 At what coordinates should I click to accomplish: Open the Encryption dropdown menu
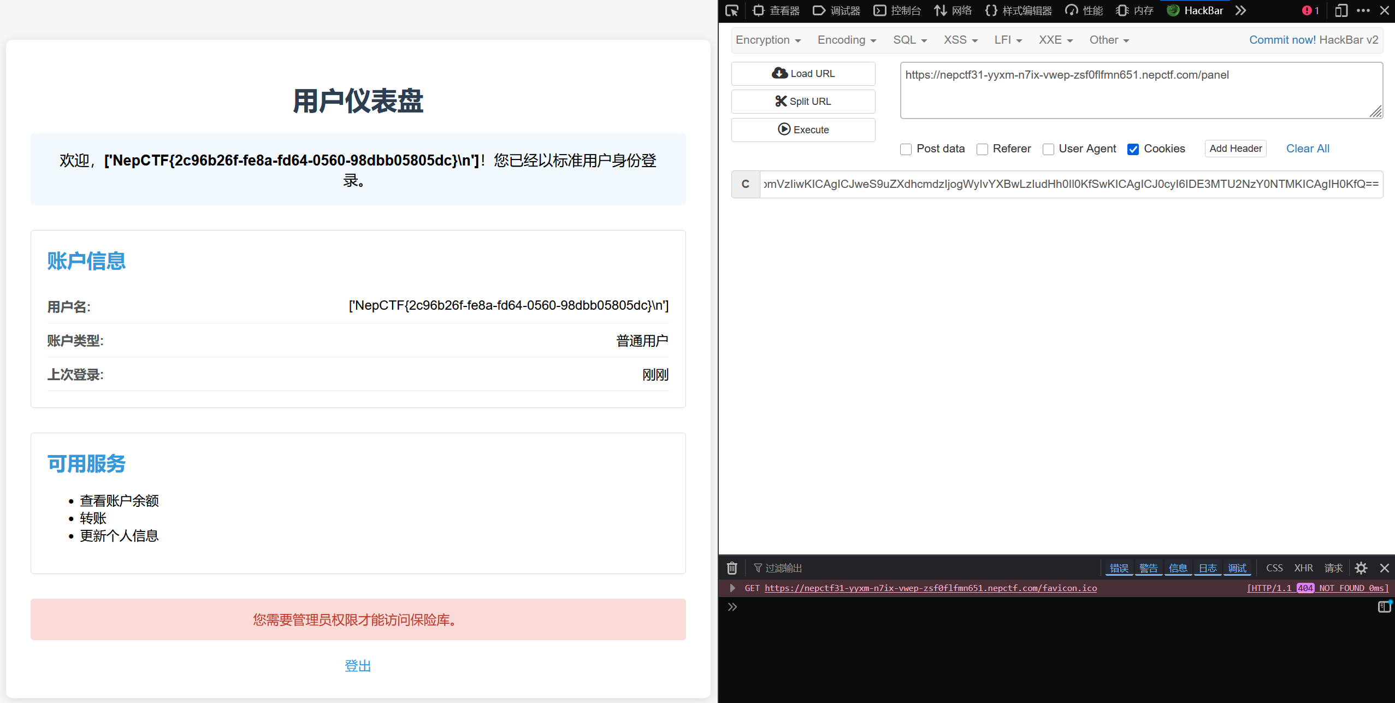click(x=768, y=40)
